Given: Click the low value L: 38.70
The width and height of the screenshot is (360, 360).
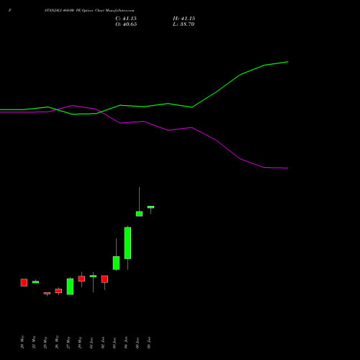Looking at the screenshot, I should pos(184,24).
